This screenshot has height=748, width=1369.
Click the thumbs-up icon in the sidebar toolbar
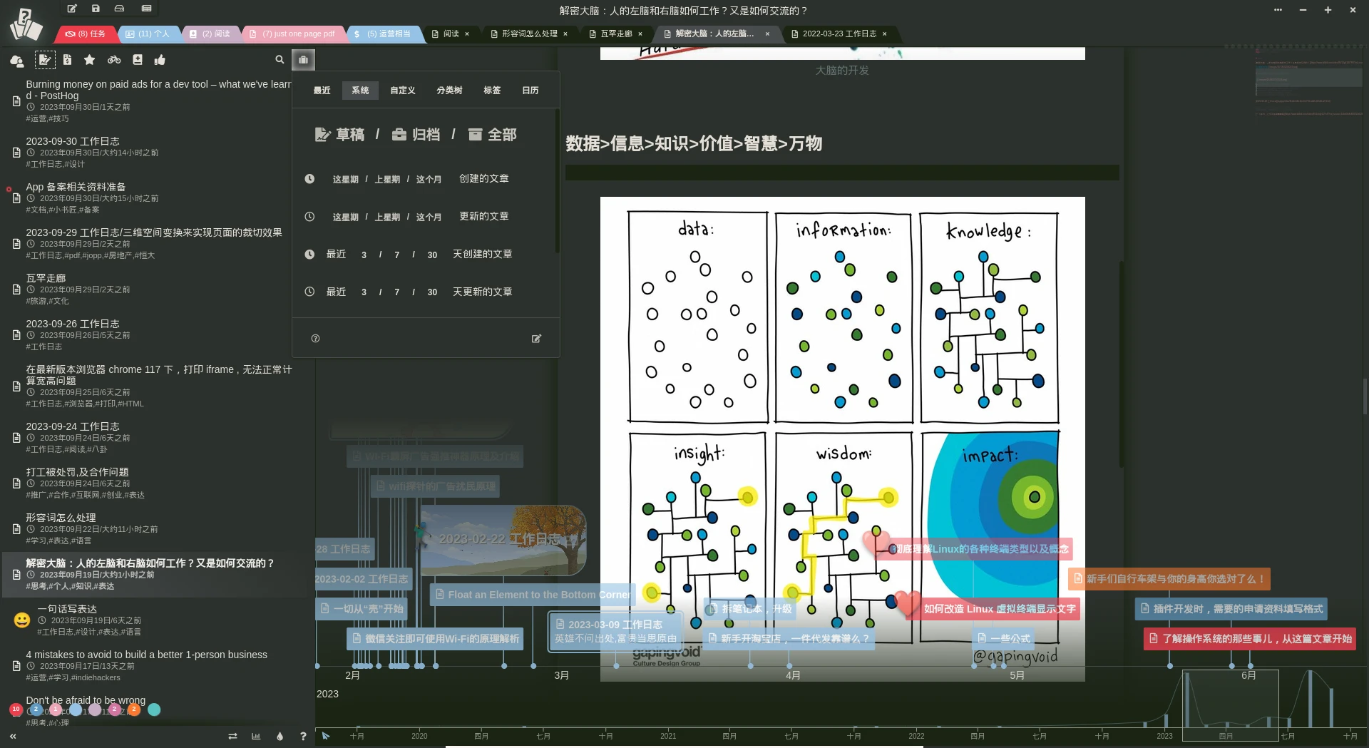160,60
